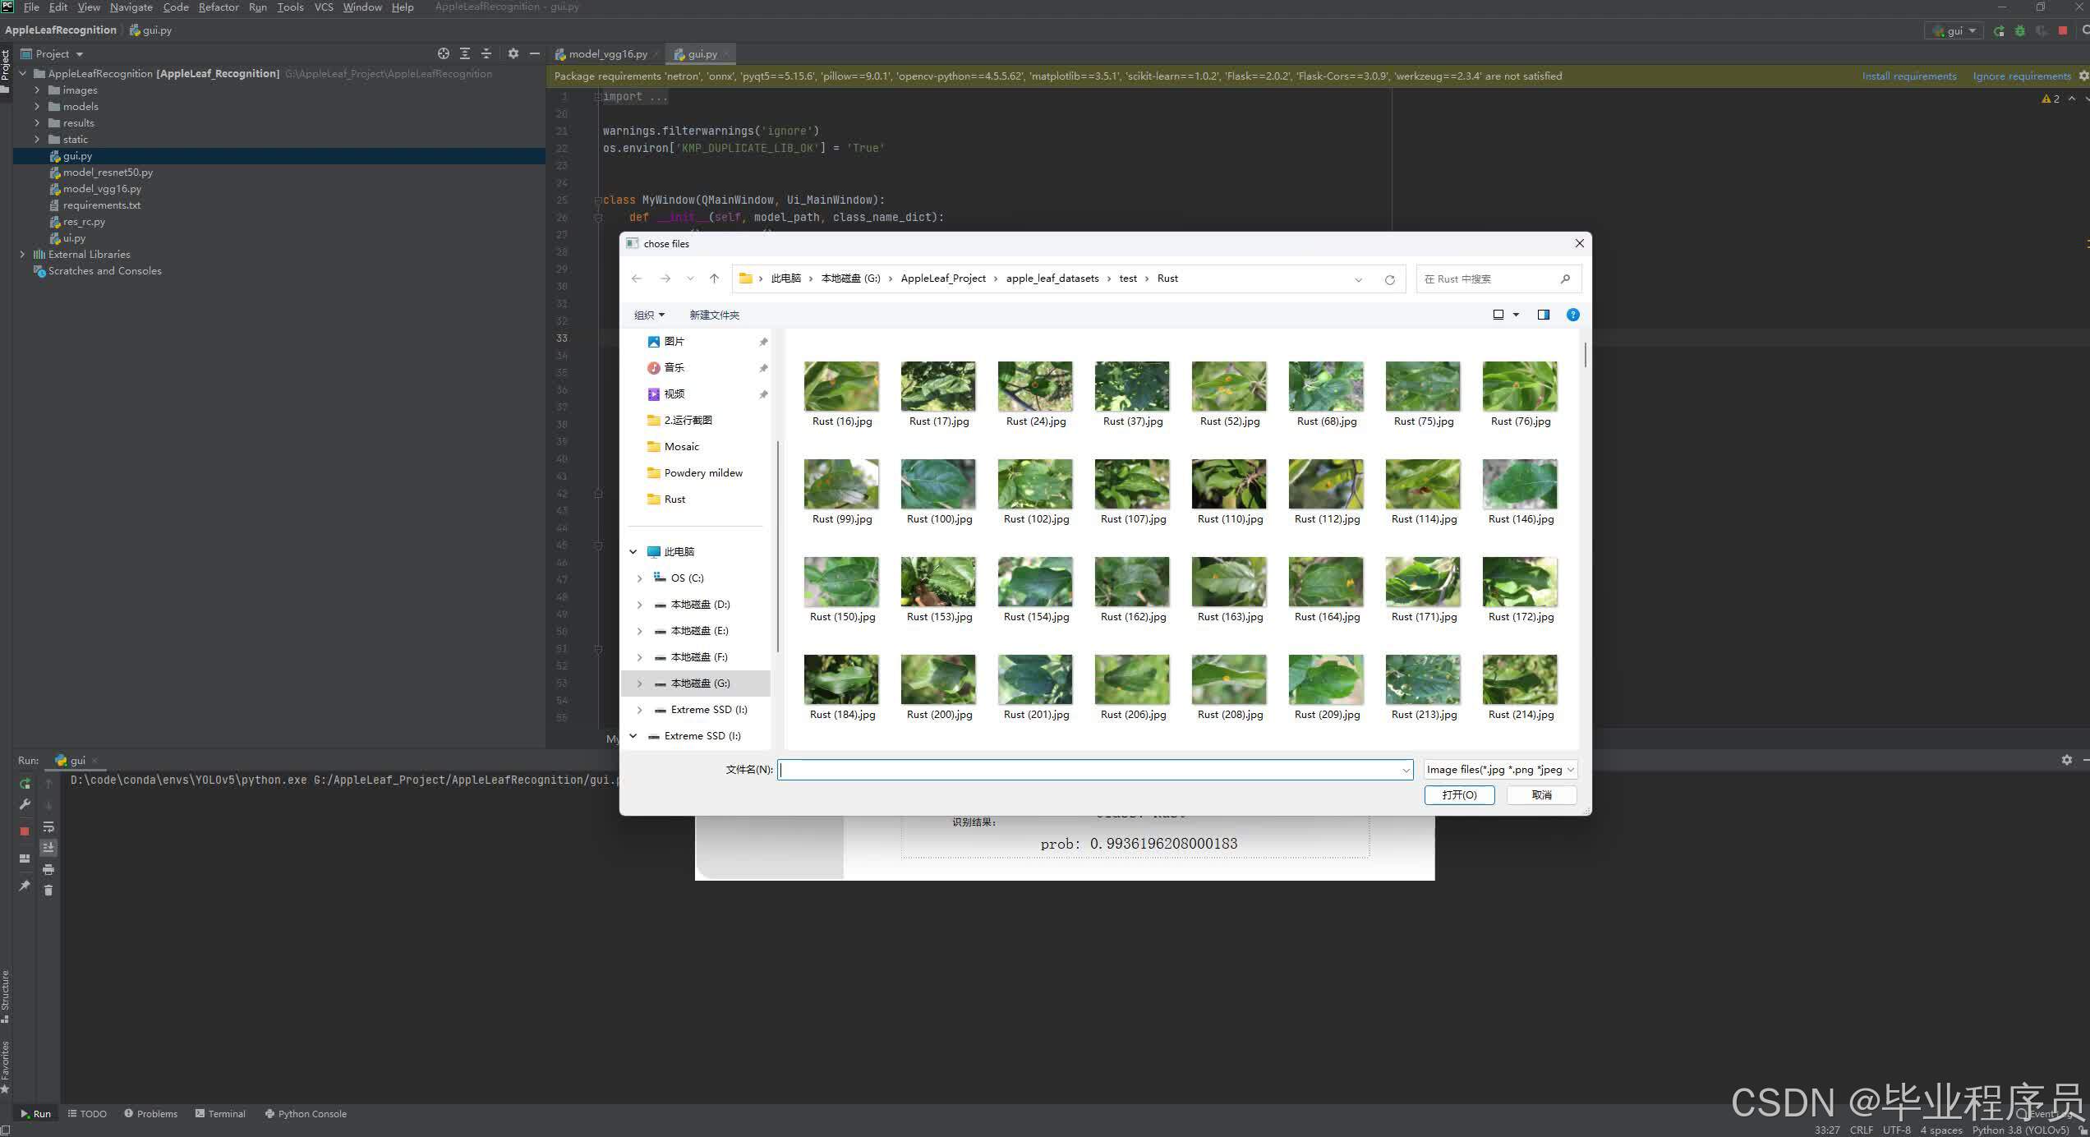Click the debug bug icon in PyCharm toolbar
The height and width of the screenshot is (1137, 2090).
(2020, 30)
